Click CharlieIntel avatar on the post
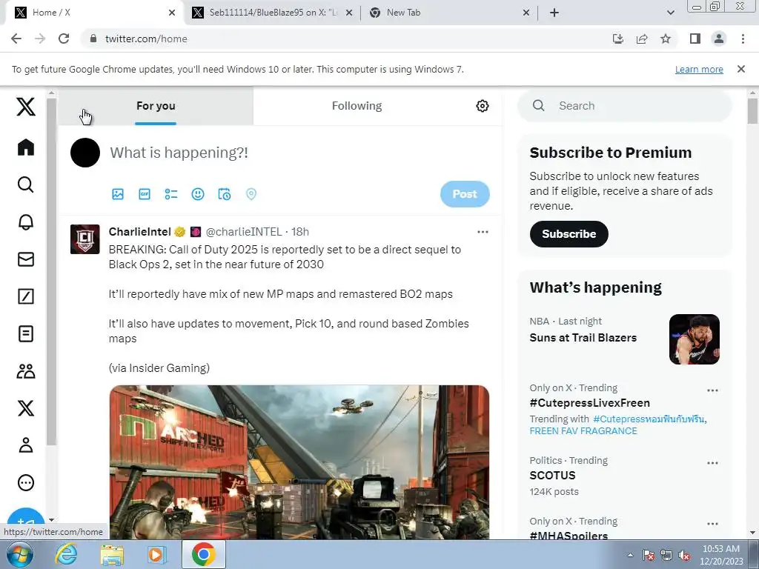The image size is (759, 569). 84,239
